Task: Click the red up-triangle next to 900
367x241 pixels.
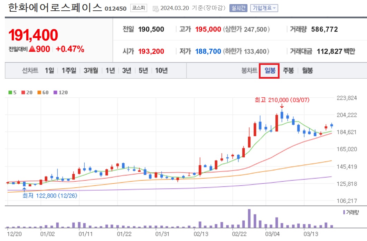Action: (32, 49)
